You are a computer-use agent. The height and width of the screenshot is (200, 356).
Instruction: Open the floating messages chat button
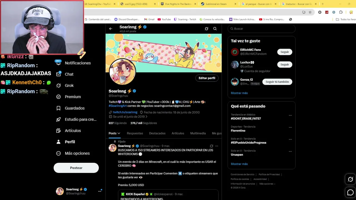coord(350,192)
